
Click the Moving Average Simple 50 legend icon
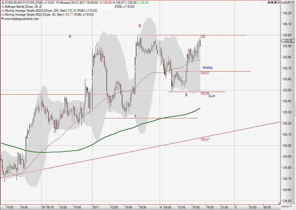click(2, 15)
